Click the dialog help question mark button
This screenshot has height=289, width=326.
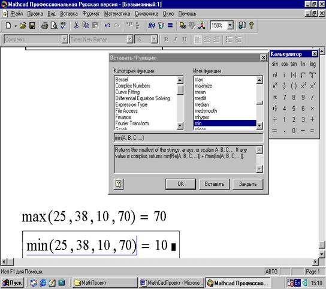click(x=119, y=184)
